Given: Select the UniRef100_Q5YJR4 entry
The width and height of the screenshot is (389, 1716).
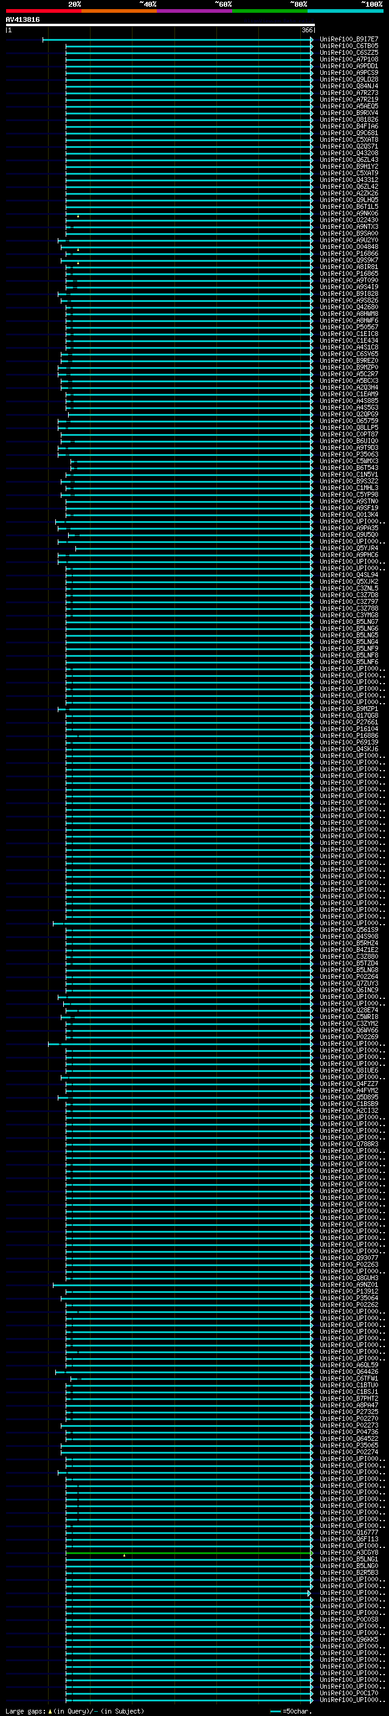Looking at the screenshot, I should (348, 548).
